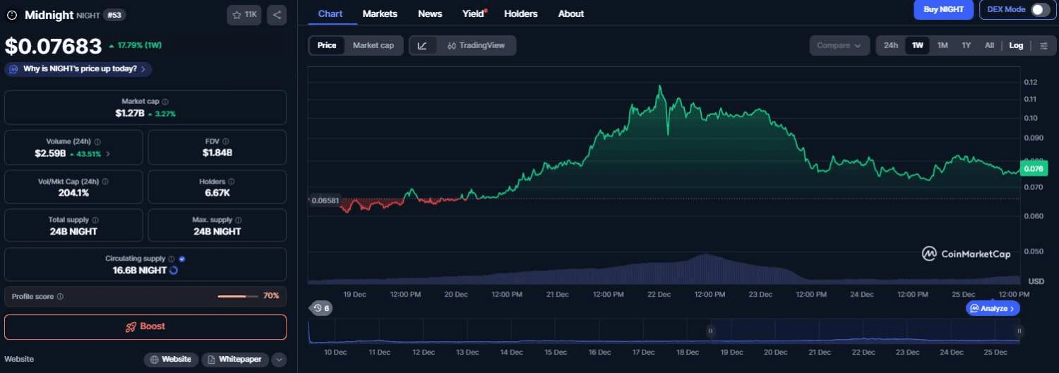Open chart settings icon next to Log
Viewport: 1059px width, 373px height.
(1043, 45)
